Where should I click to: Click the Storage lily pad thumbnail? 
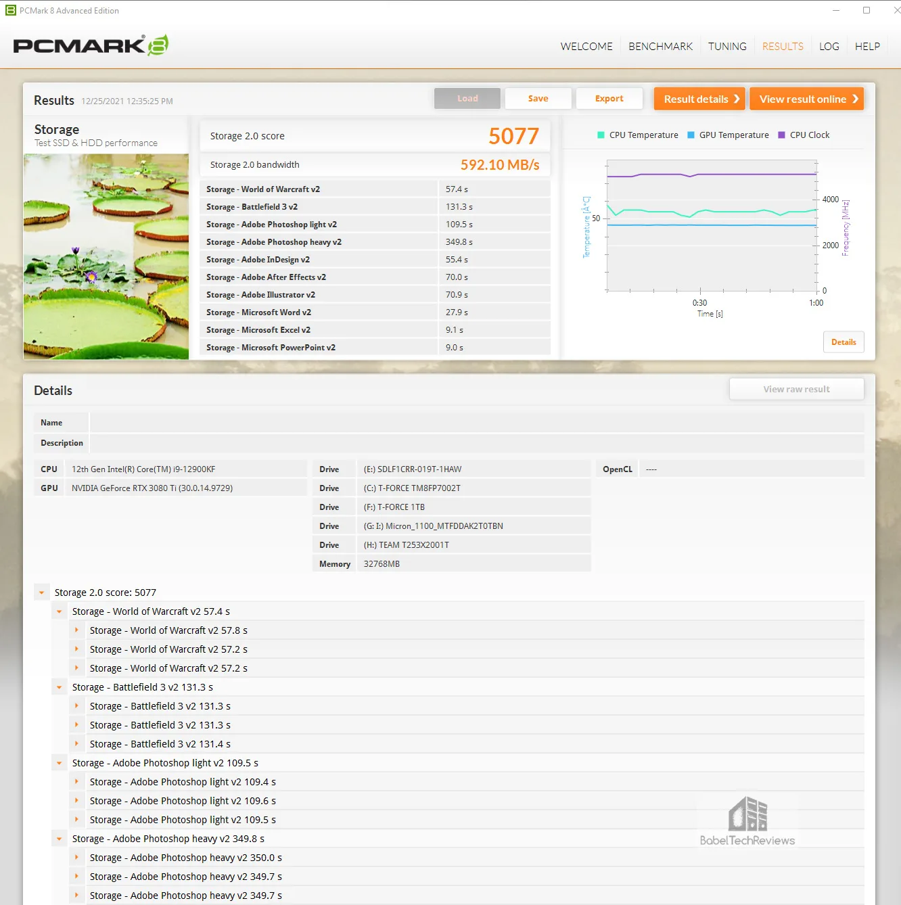point(106,256)
